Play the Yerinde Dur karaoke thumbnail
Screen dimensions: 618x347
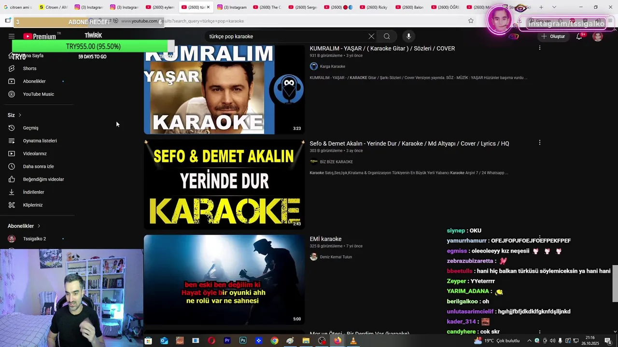click(224, 184)
